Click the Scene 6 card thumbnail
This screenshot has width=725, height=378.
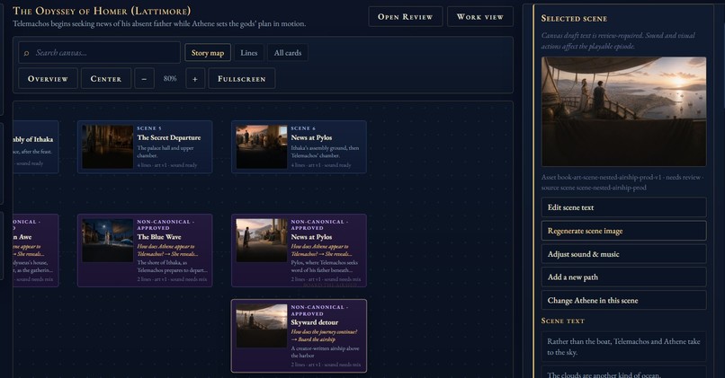(262, 146)
